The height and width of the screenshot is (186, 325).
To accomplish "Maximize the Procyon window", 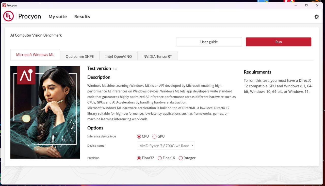I will (306, 5).
